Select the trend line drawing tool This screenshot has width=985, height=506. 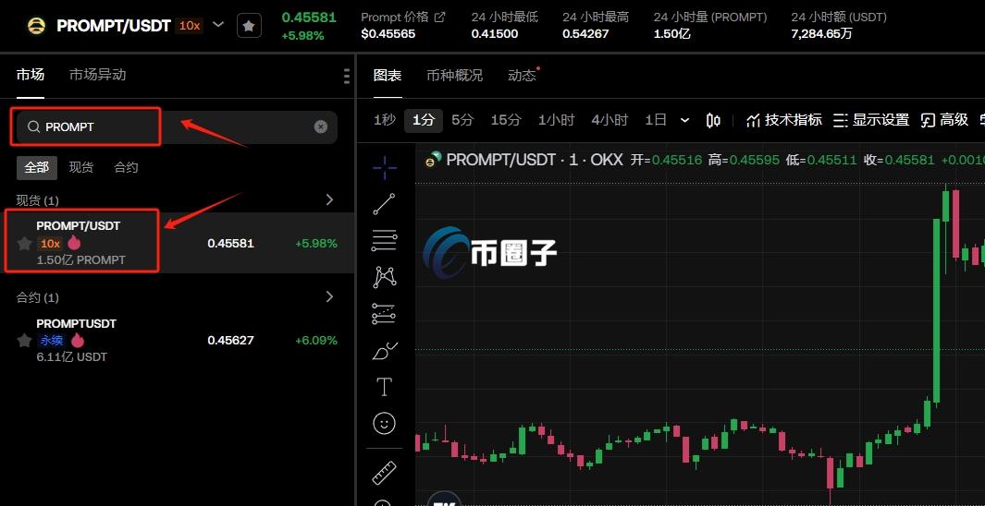[x=385, y=204]
